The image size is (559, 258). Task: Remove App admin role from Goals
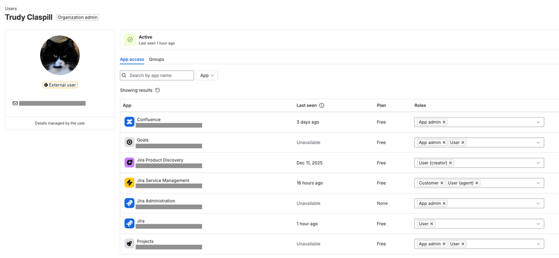click(x=444, y=142)
